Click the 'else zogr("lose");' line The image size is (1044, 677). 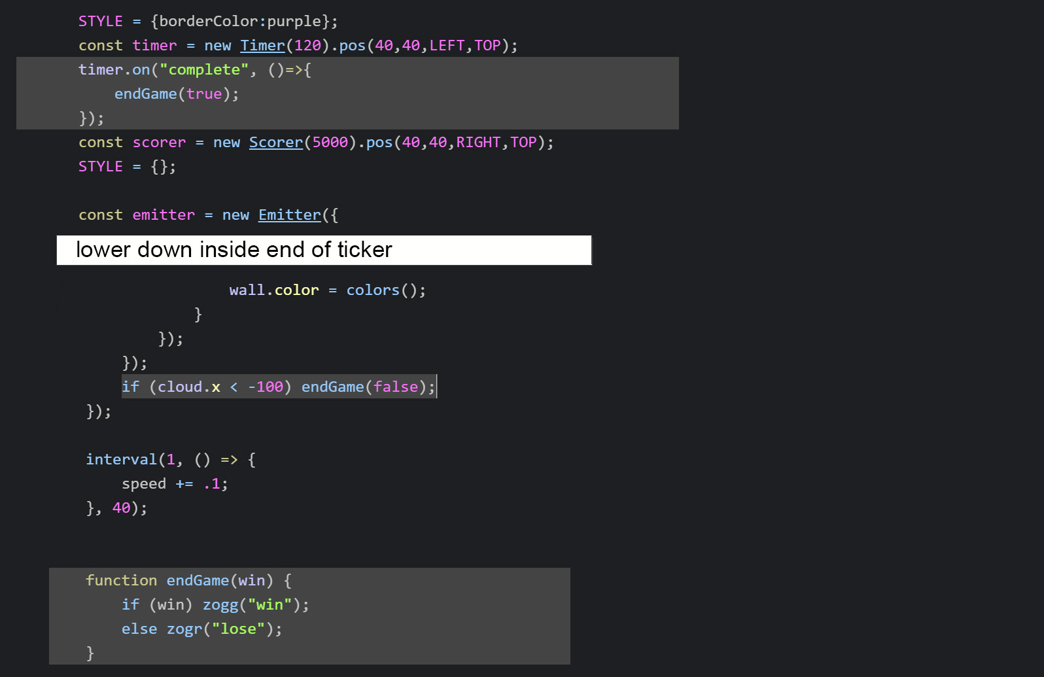coord(201,629)
